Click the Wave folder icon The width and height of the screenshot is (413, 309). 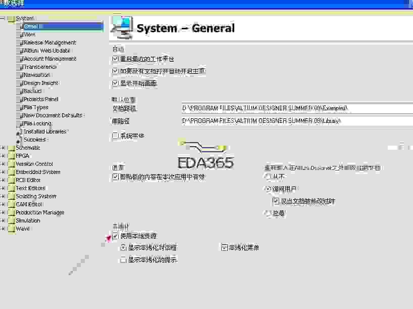11,229
